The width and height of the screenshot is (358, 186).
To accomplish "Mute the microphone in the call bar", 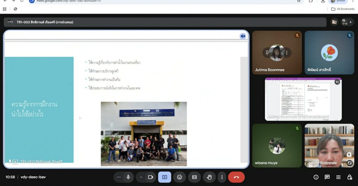I will click(x=128, y=177).
